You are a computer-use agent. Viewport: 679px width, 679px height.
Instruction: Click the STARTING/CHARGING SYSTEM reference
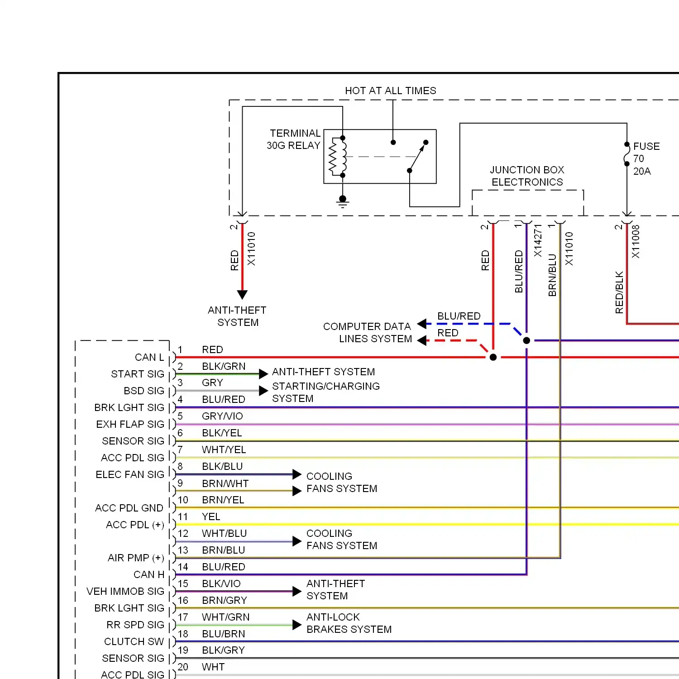pos(325,392)
